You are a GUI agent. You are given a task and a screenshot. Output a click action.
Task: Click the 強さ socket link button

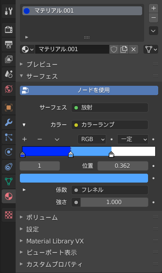tap(76, 202)
